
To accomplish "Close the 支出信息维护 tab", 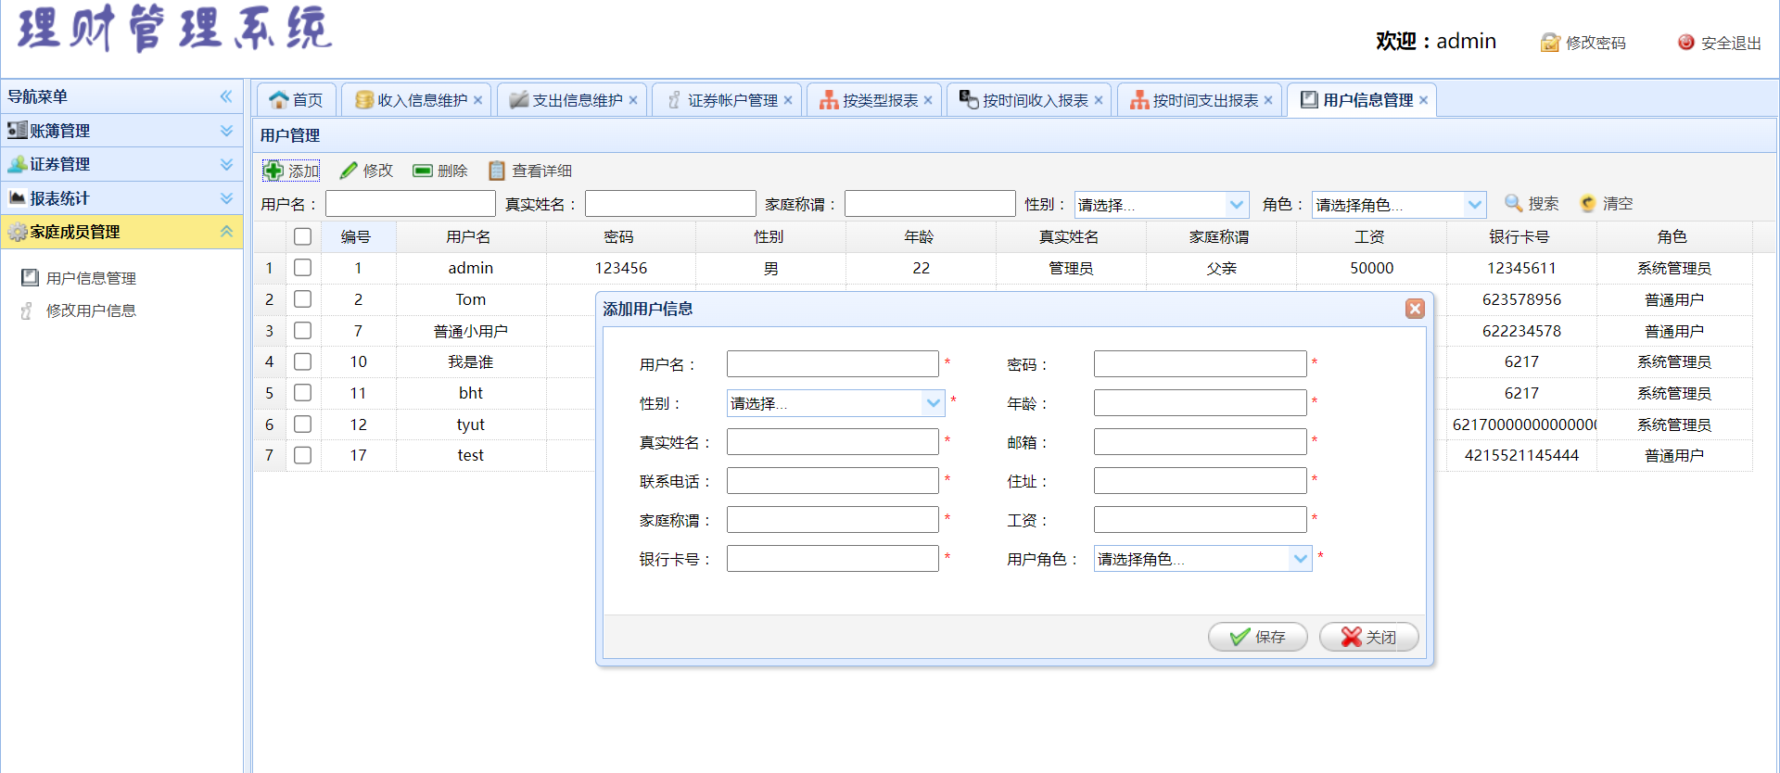I will (x=633, y=100).
